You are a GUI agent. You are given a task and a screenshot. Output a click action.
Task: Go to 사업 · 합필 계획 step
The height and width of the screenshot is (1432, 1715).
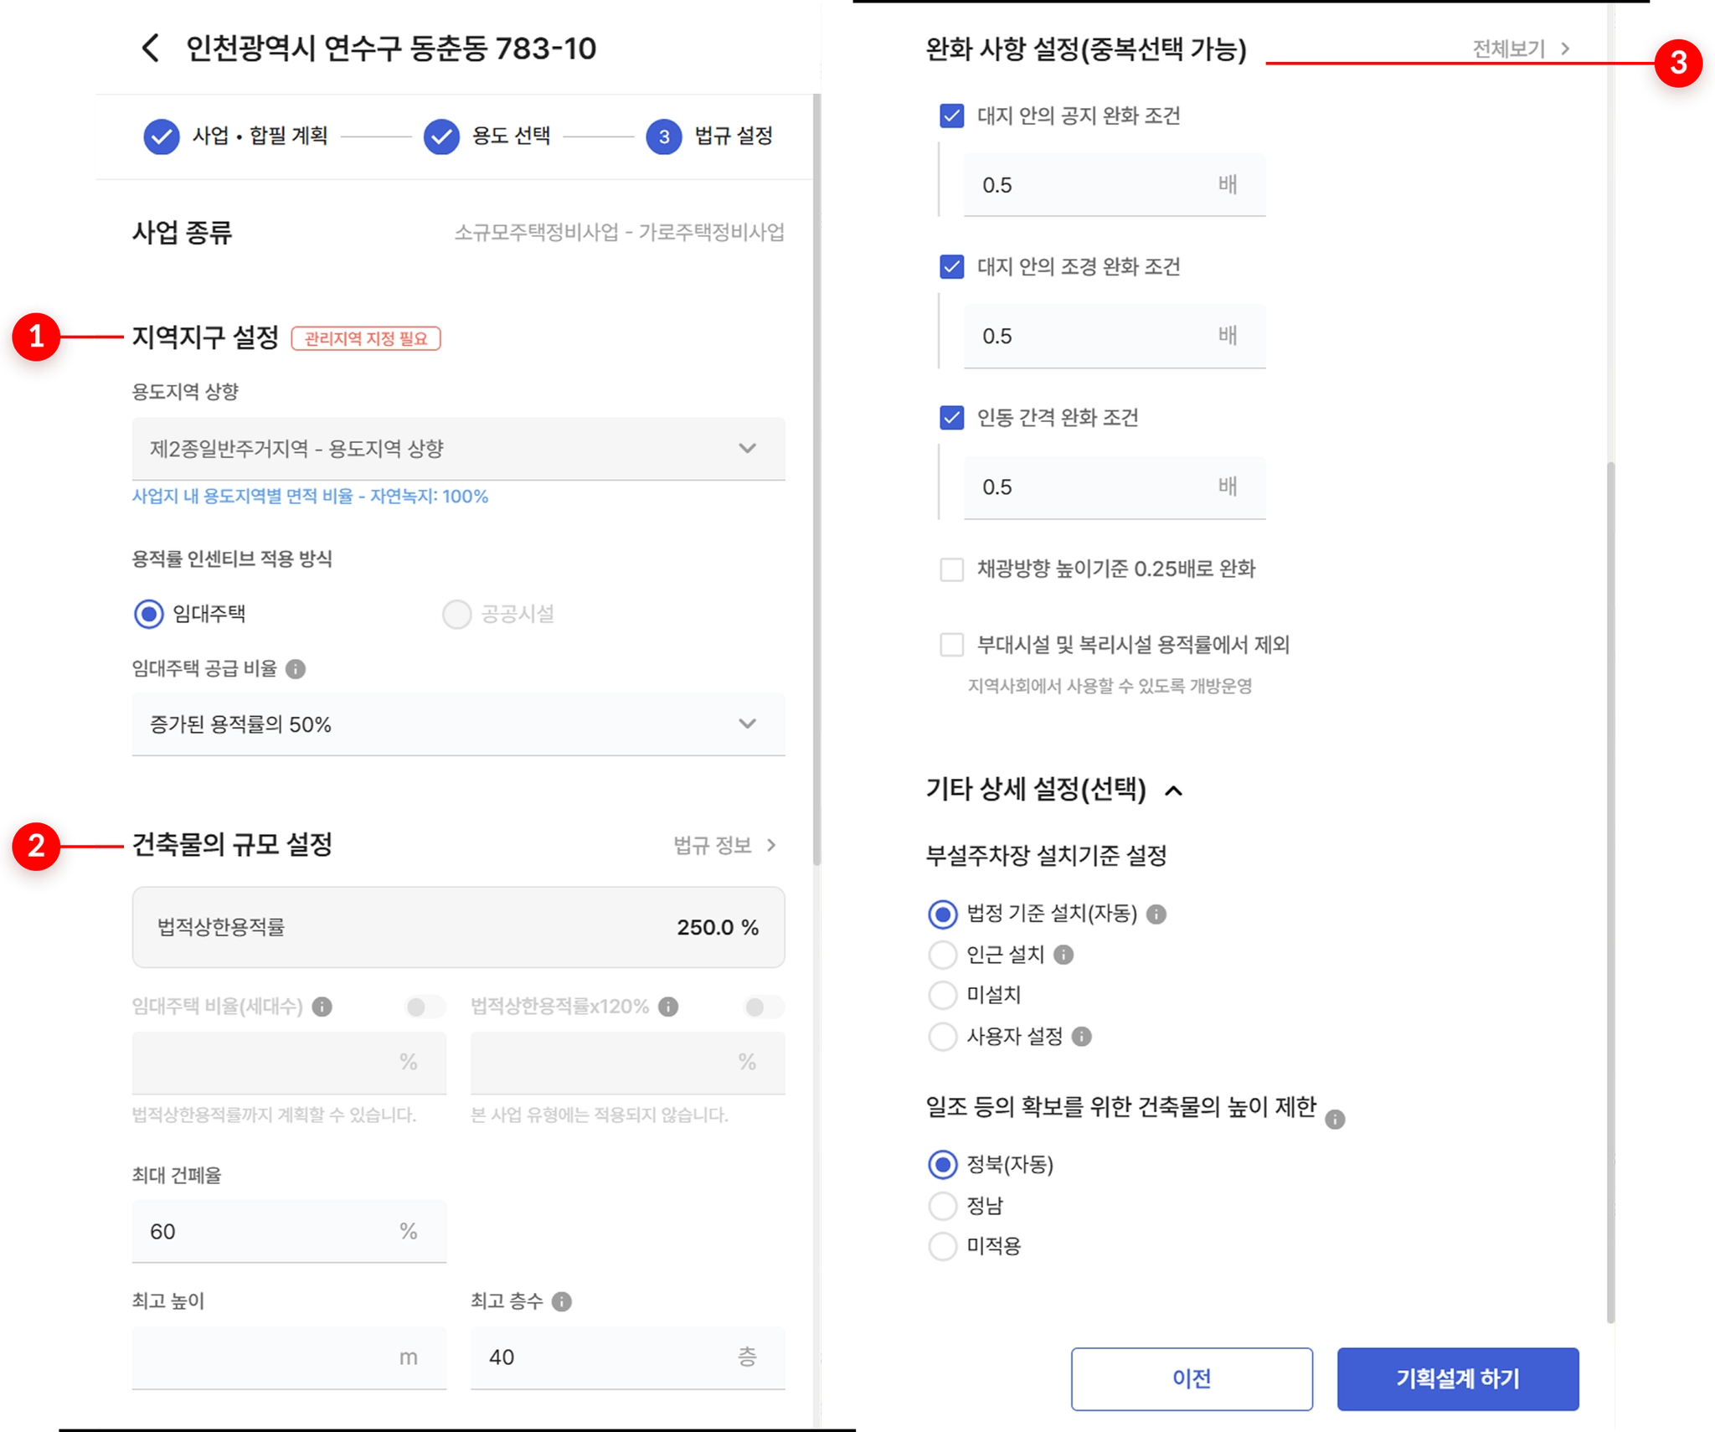point(236,136)
